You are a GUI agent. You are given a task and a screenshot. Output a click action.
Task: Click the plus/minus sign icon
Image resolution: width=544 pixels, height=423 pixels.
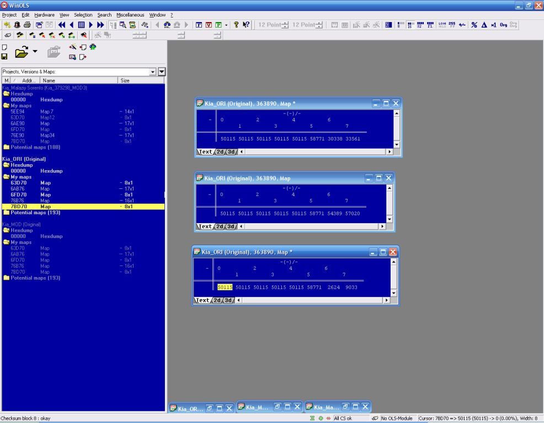pyautogui.click(x=462, y=25)
